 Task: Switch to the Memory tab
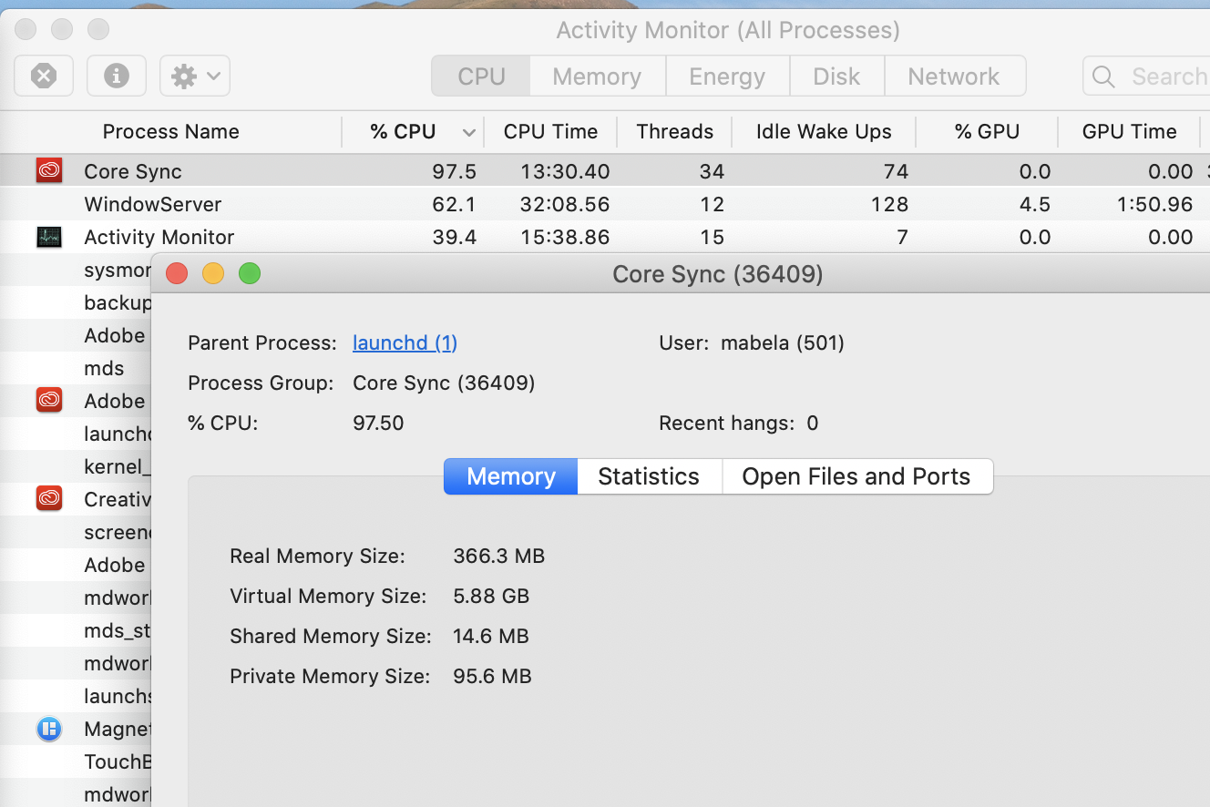pos(509,475)
